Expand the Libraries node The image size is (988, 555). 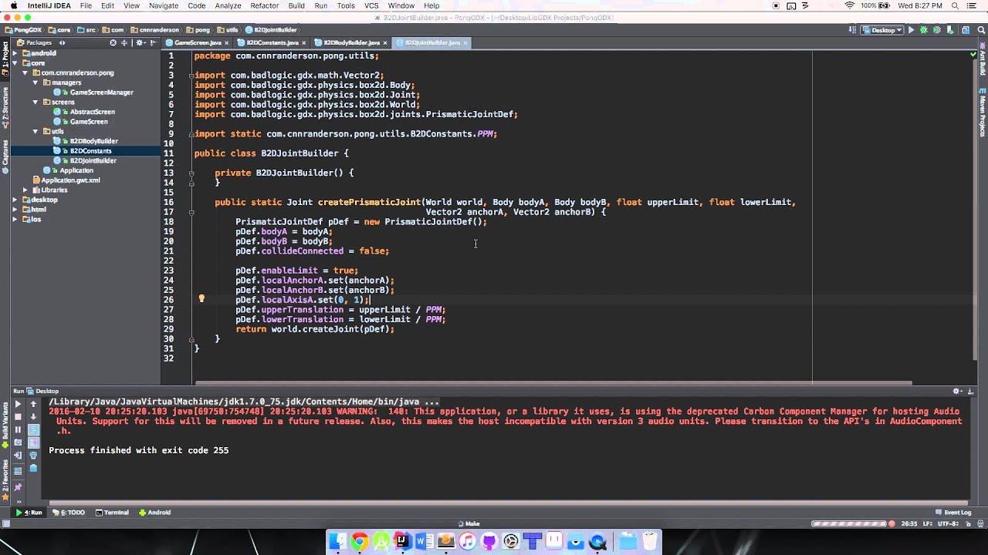click(x=25, y=190)
